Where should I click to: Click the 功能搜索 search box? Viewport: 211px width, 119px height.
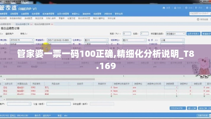(x=200, y=14)
